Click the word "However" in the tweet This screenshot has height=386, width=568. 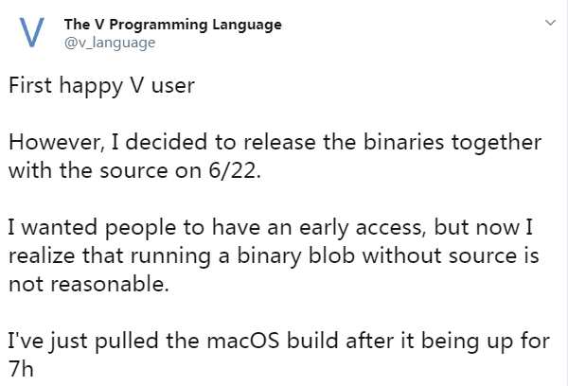click(x=47, y=143)
